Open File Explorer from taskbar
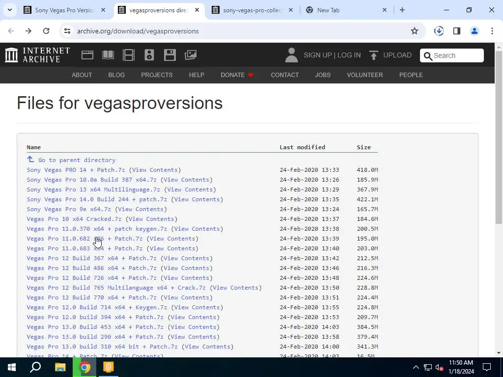The width and height of the screenshot is (503, 377). pyautogui.click(x=60, y=367)
